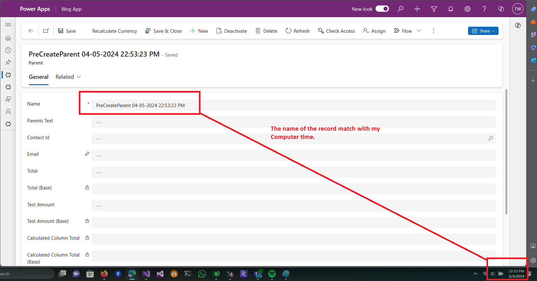Click the form's vertical scrollbar
This screenshot has height=281, width=537.
coord(506,152)
